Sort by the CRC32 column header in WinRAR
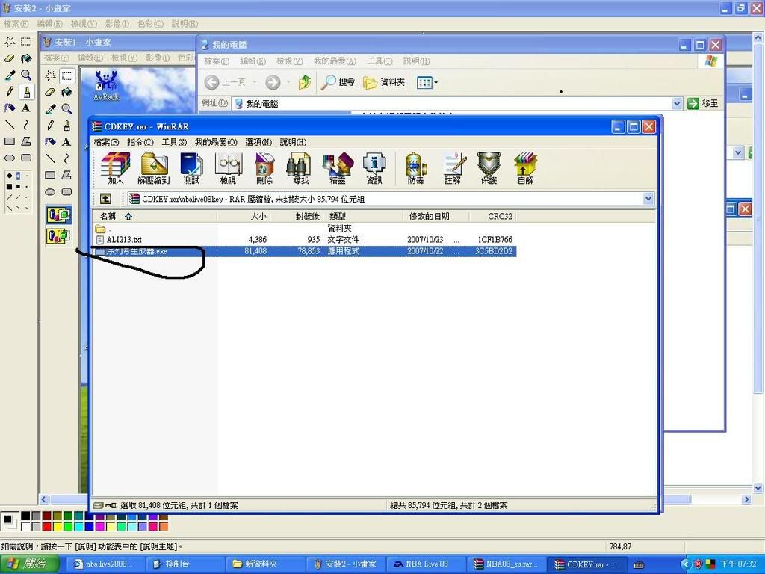Screen dimensions: 765x574 [492, 216]
